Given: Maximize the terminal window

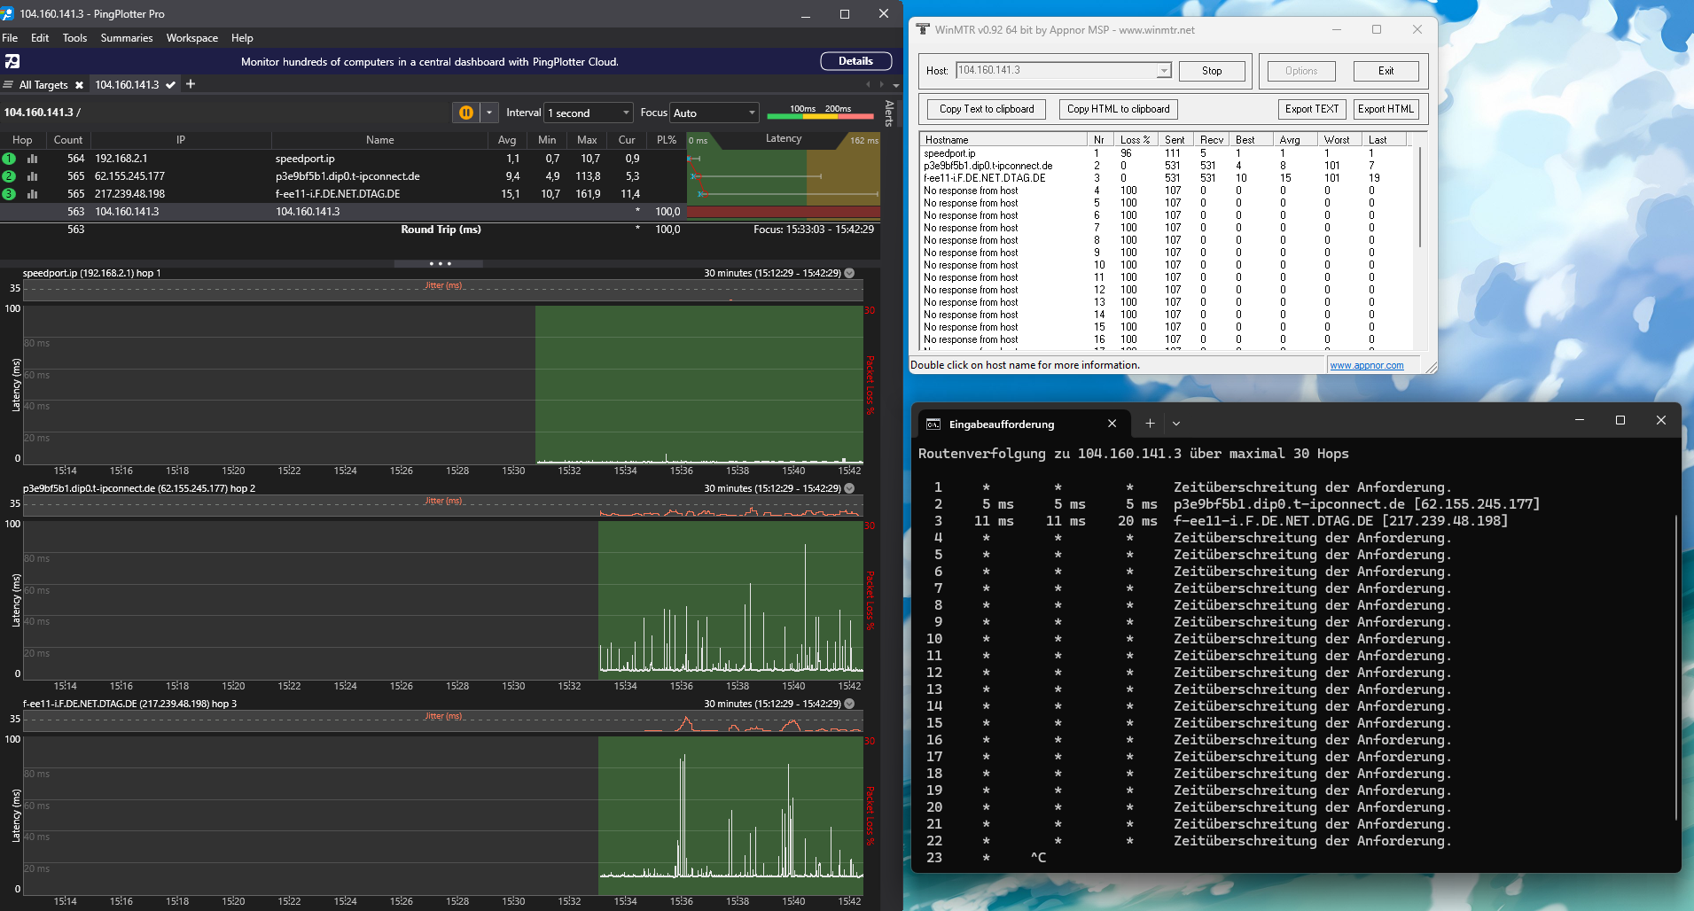Looking at the screenshot, I should click(x=1620, y=420).
